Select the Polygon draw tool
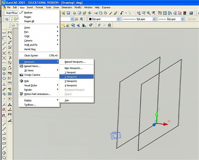The height and width of the screenshot is (160, 199). tap(4, 138)
